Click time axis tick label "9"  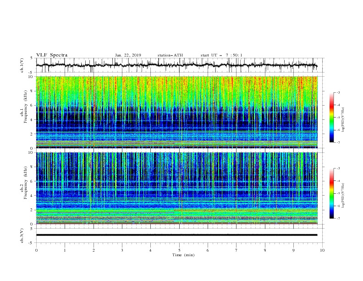click(293, 250)
